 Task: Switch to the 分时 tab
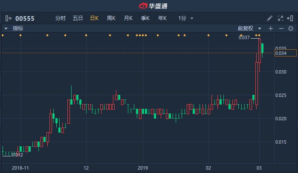(61, 18)
